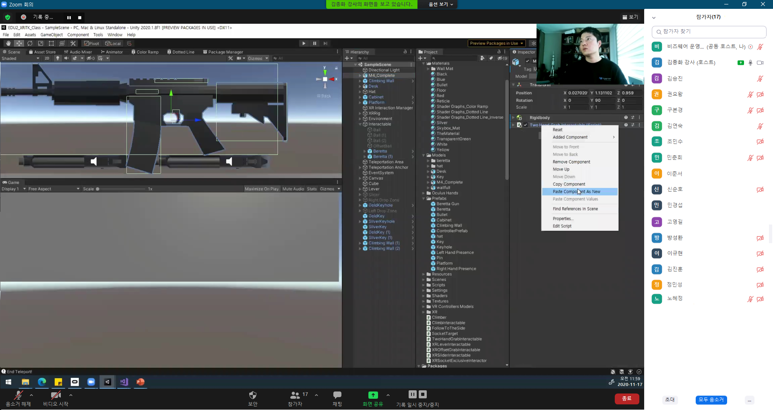This screenshot has width=773, height=410.
Task: Open Rigidbody preset selector icon
Action: click(632, 117)
